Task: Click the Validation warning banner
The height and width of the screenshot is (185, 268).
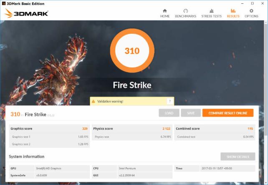Action: tap(132, 101)
